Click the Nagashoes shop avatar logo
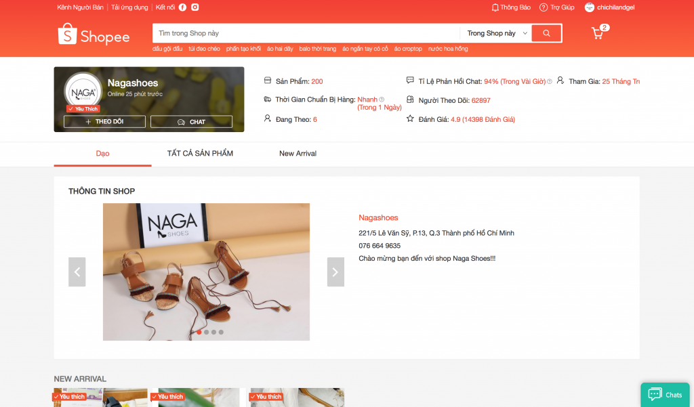This screenshot has height=407, width=694. pyautogui.click(x=83, y=93)
